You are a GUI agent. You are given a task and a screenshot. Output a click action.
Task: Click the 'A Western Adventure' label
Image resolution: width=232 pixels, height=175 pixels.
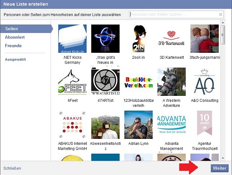tap(171, 103)
